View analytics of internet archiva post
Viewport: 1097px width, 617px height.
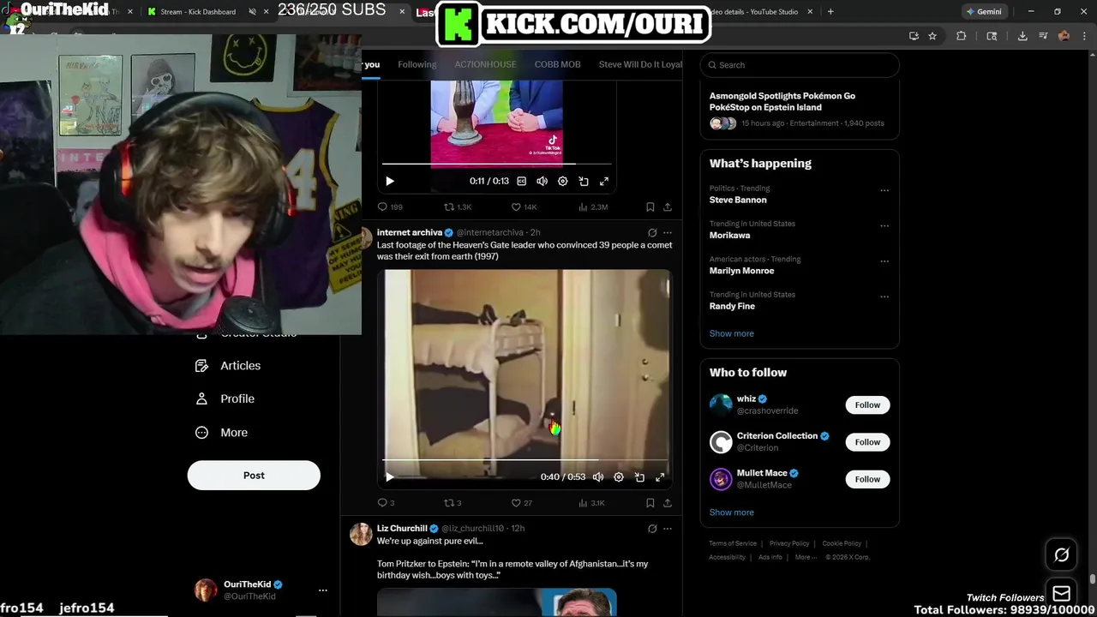pyautogui.click(x=591, y=503)
